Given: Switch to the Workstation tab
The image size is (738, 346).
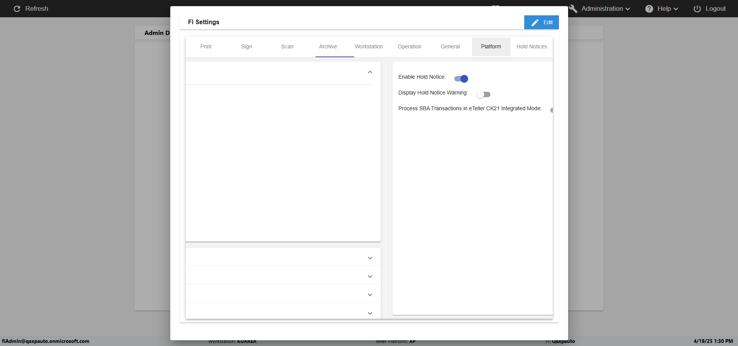Looking at the screenshot, I should pos(369,46).
